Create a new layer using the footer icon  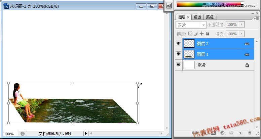coord(240,133)
